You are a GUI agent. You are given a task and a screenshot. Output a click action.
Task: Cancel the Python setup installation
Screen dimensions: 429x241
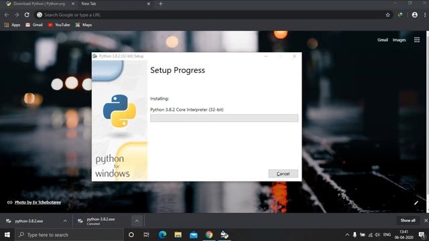pyautogui.click(x=283, y=173)
